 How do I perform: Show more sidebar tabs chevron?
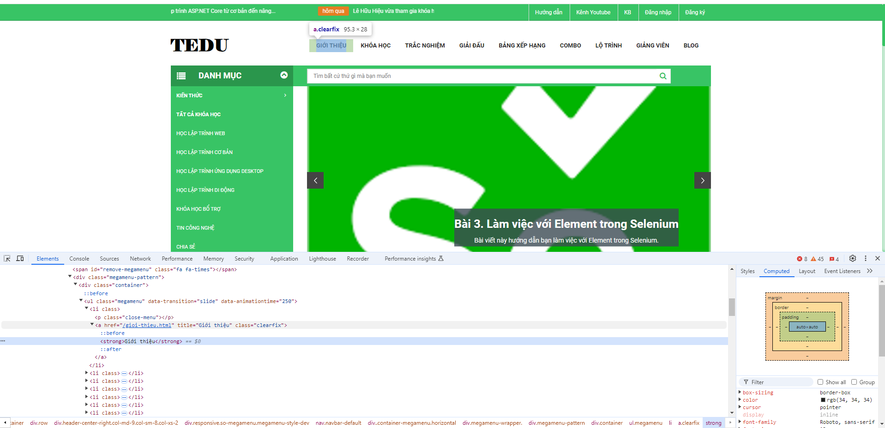pos(870,271)
